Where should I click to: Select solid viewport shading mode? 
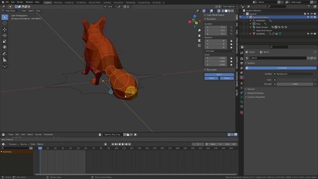tap(226, 11)
